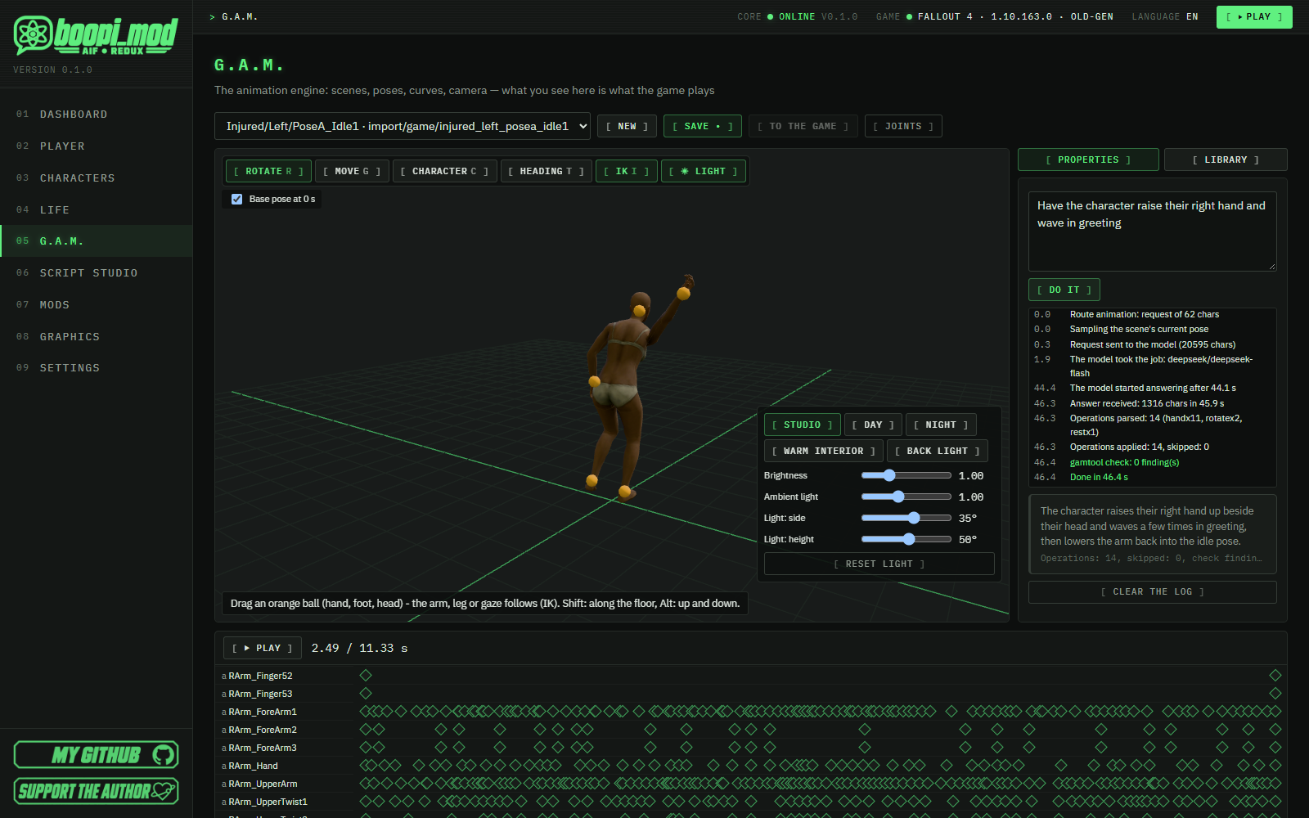The width and height of the screenshot is (1309, 818).
Task: Select the Studio light preset
Action: coord(803,425)
